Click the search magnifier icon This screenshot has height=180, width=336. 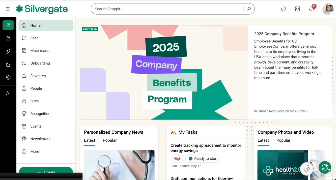pyautogui.click(x=249, y=9)
